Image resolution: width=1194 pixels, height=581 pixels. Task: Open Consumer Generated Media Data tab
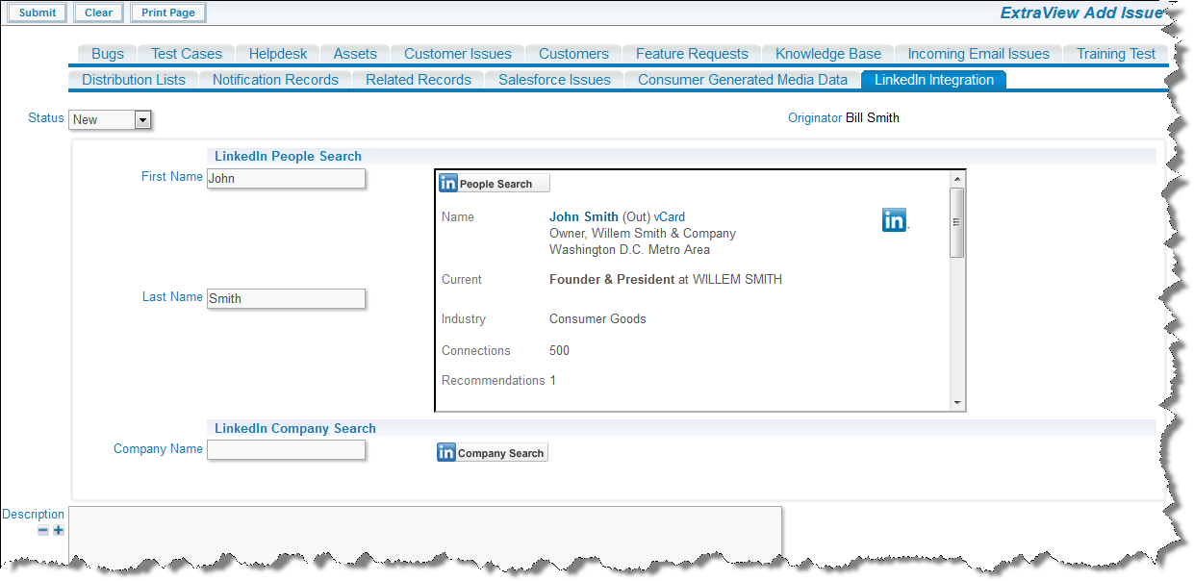[743, 80]
